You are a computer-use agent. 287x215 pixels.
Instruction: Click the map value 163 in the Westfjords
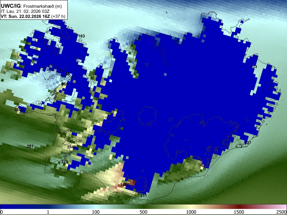point(81,36)
